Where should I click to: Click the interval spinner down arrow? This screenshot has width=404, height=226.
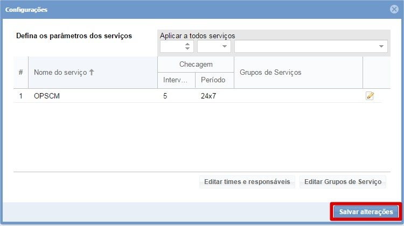tap(188, 49)
